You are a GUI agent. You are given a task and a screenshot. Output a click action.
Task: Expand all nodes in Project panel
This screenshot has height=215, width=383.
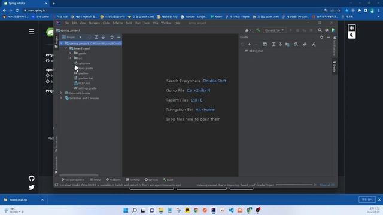(x=96, y=37)
